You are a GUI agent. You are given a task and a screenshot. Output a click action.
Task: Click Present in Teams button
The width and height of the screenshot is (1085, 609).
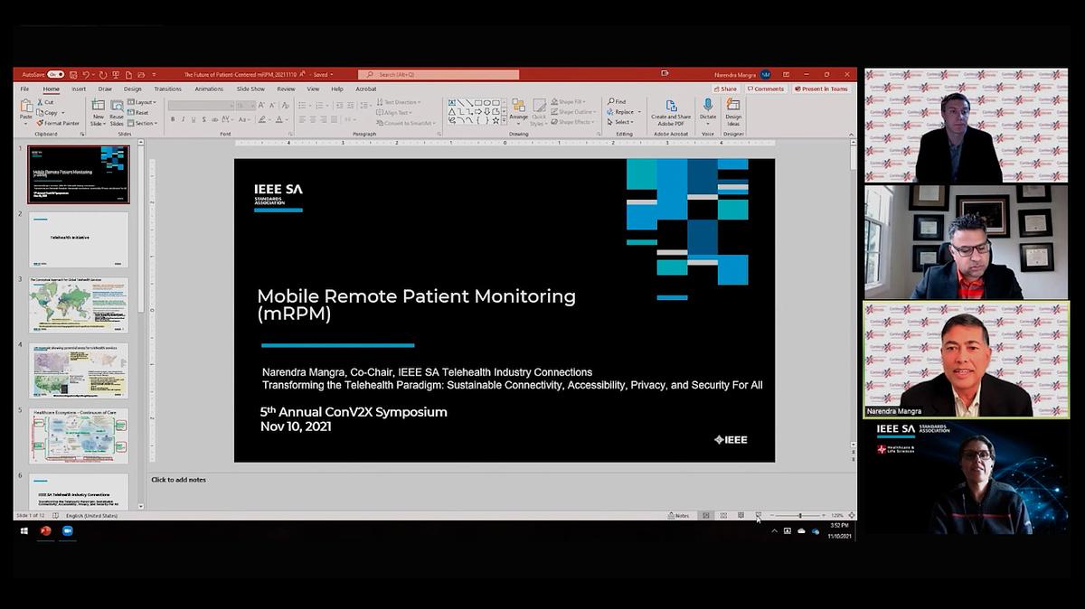click(x=823, y=89)
